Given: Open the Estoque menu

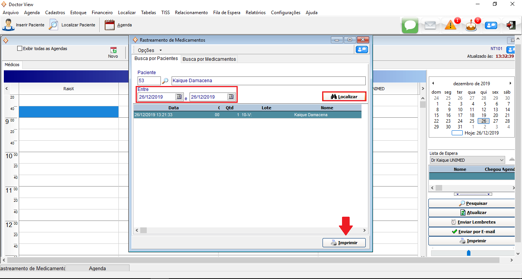Looking at the screenshot, I should pos(78,13).
